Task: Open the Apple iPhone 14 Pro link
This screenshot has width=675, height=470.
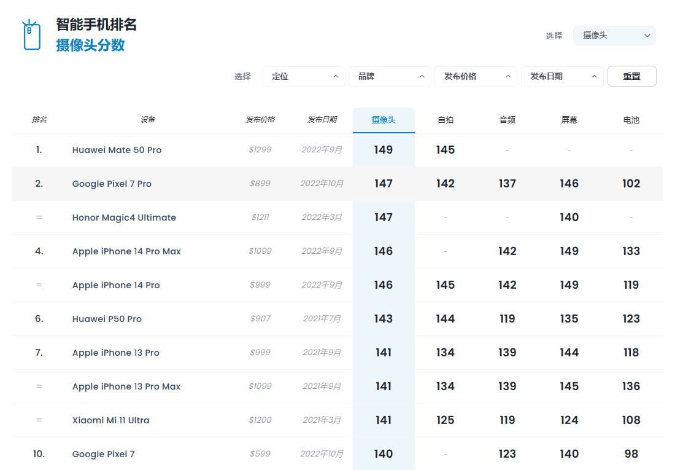Action: [116, 285]
